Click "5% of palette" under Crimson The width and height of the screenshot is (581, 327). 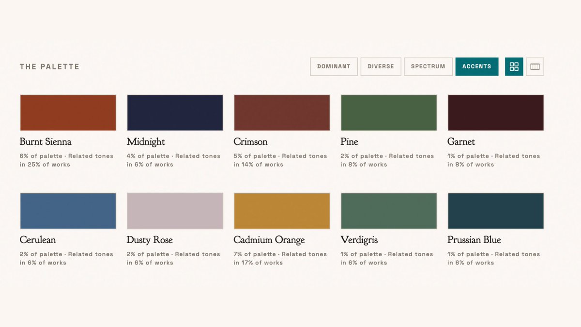[255, 156]
